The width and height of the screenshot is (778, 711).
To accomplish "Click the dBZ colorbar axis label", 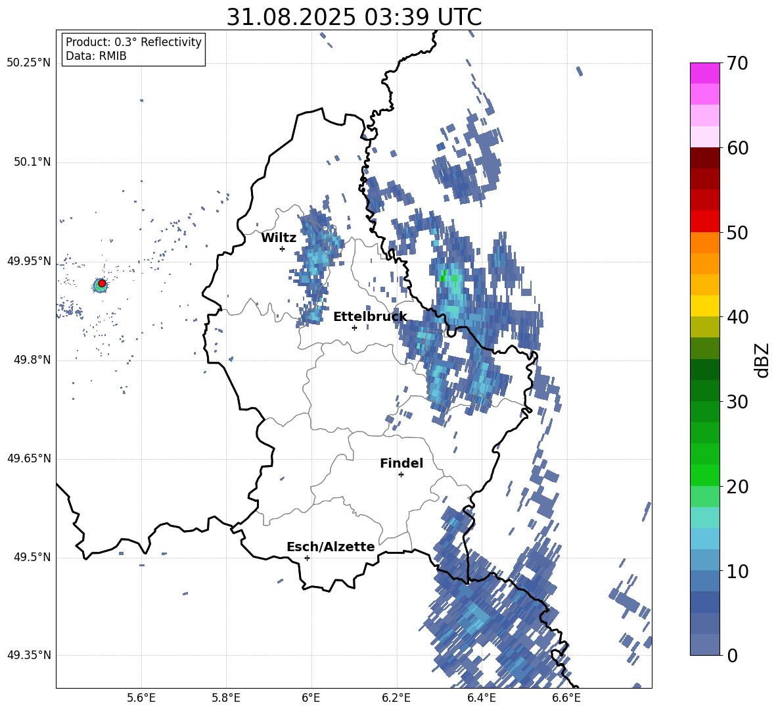I will [762, 360].
